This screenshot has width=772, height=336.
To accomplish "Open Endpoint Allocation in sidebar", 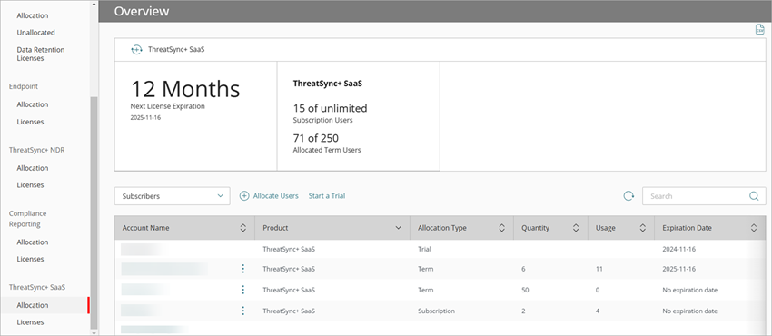I will coord(33,104).
